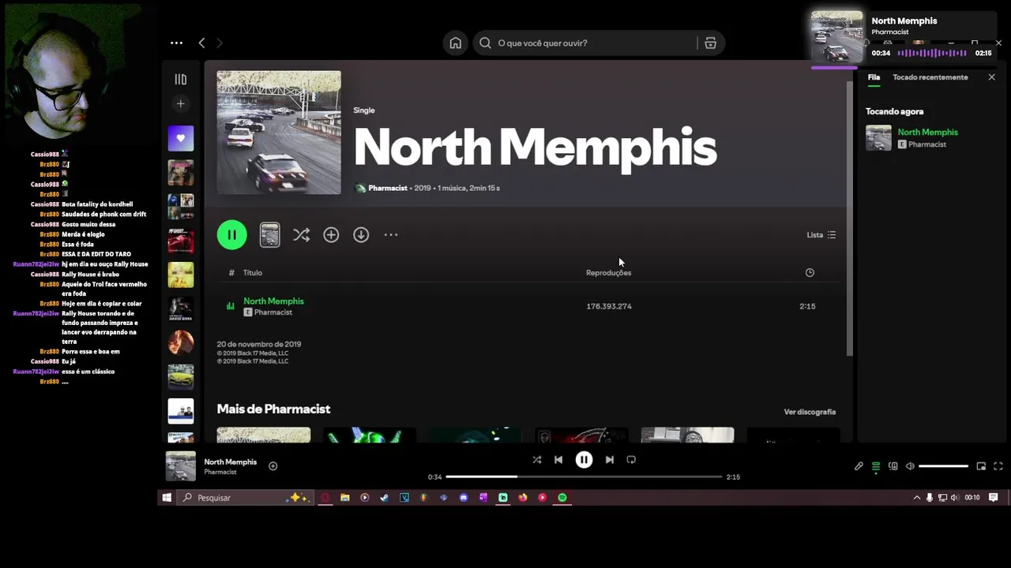
Task: Click the 'Mais de Pharmacist' heading
Action: pyautogui.click(x=273, y=409)
